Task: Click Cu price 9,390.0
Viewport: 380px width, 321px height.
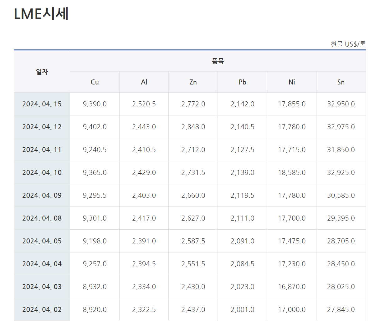Action: [x=95, y=104]
